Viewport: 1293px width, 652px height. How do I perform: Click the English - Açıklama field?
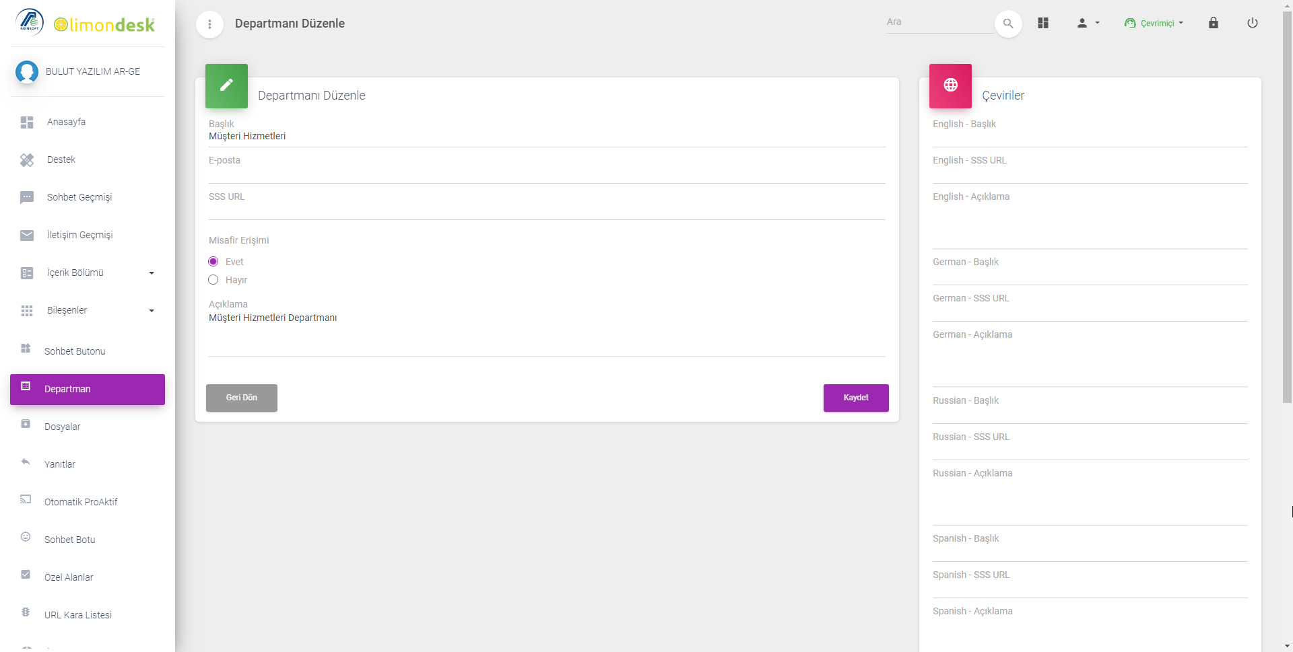click(1090, 225)
